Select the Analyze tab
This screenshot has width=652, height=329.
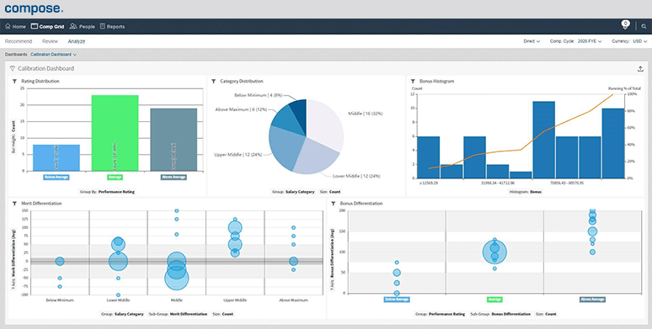[x=77, y=41]
